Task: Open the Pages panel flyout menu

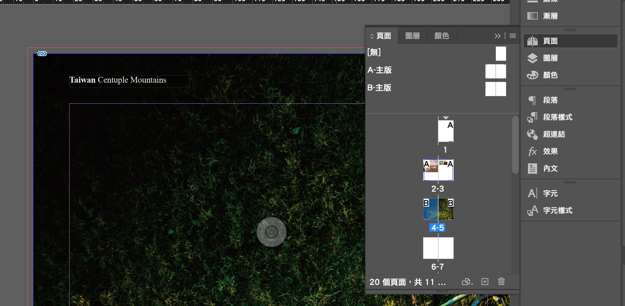Action: click(513, 36)
